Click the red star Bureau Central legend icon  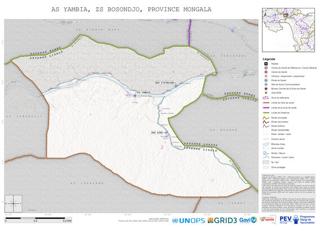(x=265, y=89)
